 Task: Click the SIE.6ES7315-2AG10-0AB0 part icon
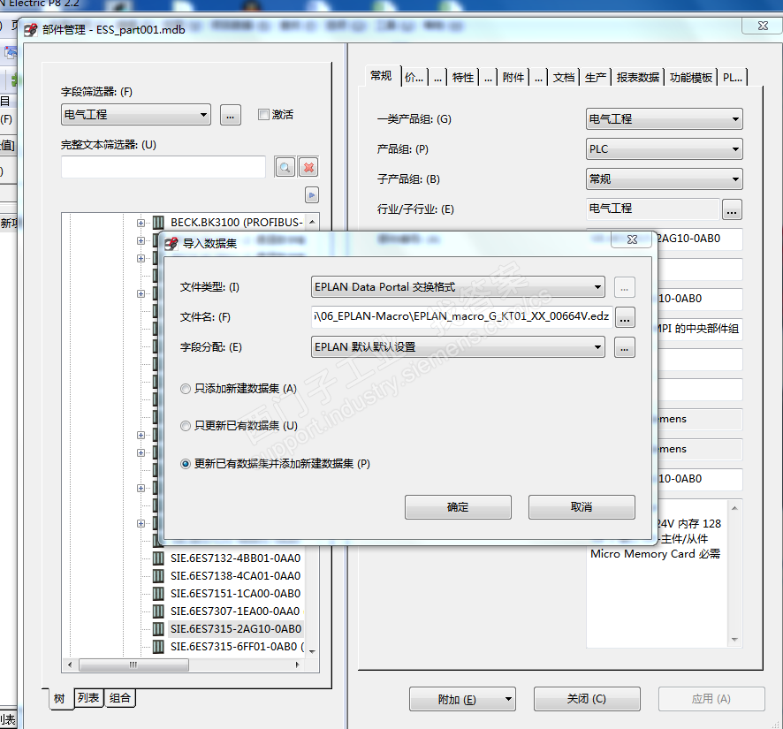pos(158,628)
